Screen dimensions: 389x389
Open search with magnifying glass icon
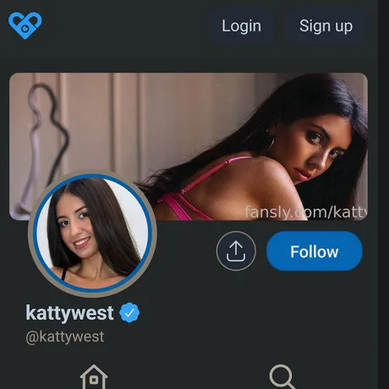[282, 377]
